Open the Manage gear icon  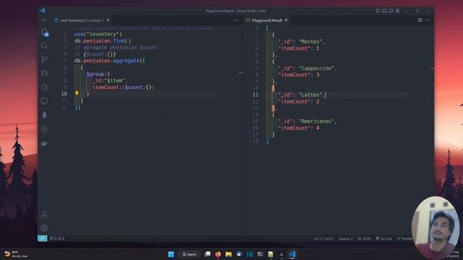[x=44, y=228]
